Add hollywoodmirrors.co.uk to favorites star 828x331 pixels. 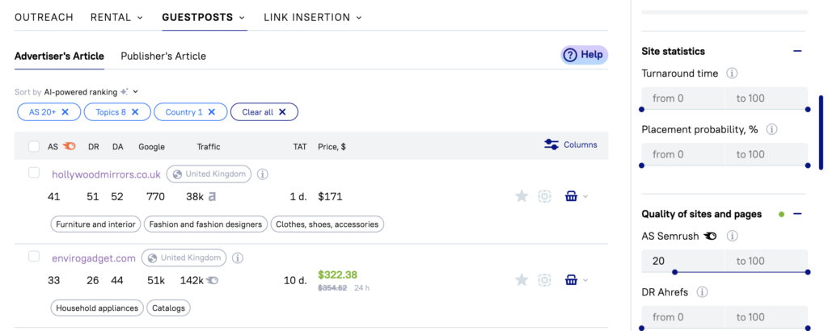(x=522, y=196)
